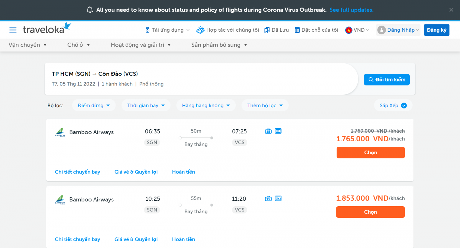Expand the Hãng hàng không filter
The image size is (460, 248).
point(206,106)
